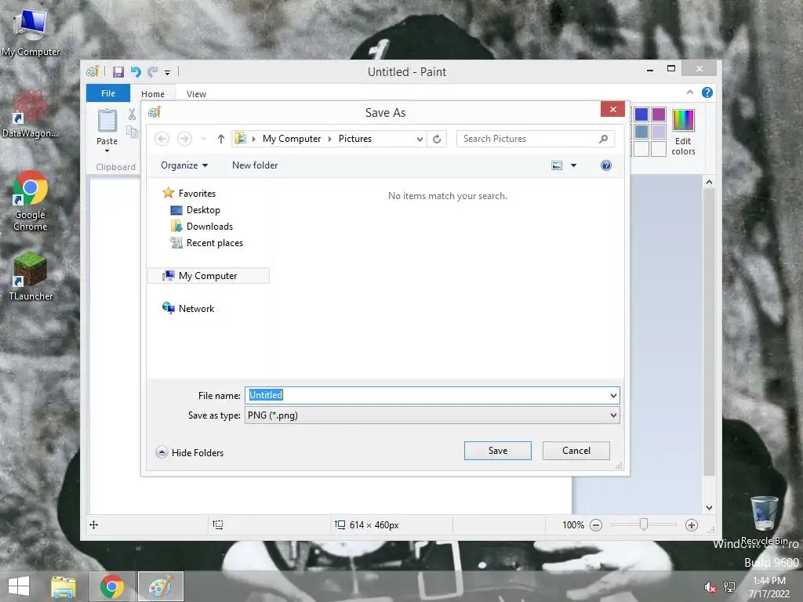Select Recent places under Favorites
This screenshot has width=803, height=602.
[x=206, y=243]
